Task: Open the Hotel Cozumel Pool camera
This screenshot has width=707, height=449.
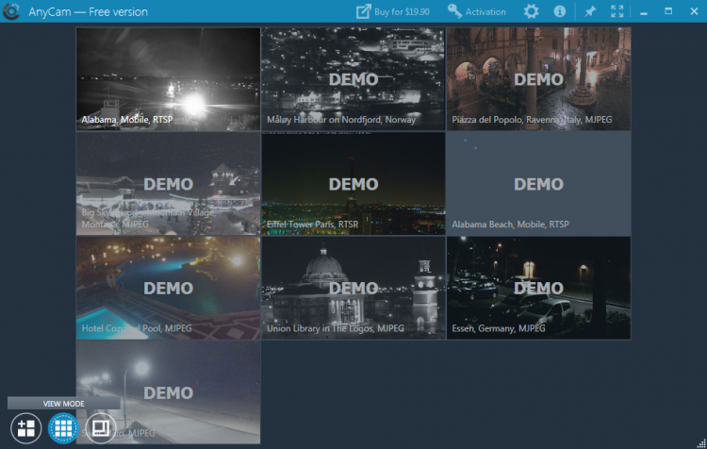Action: [x=168, y=288]
